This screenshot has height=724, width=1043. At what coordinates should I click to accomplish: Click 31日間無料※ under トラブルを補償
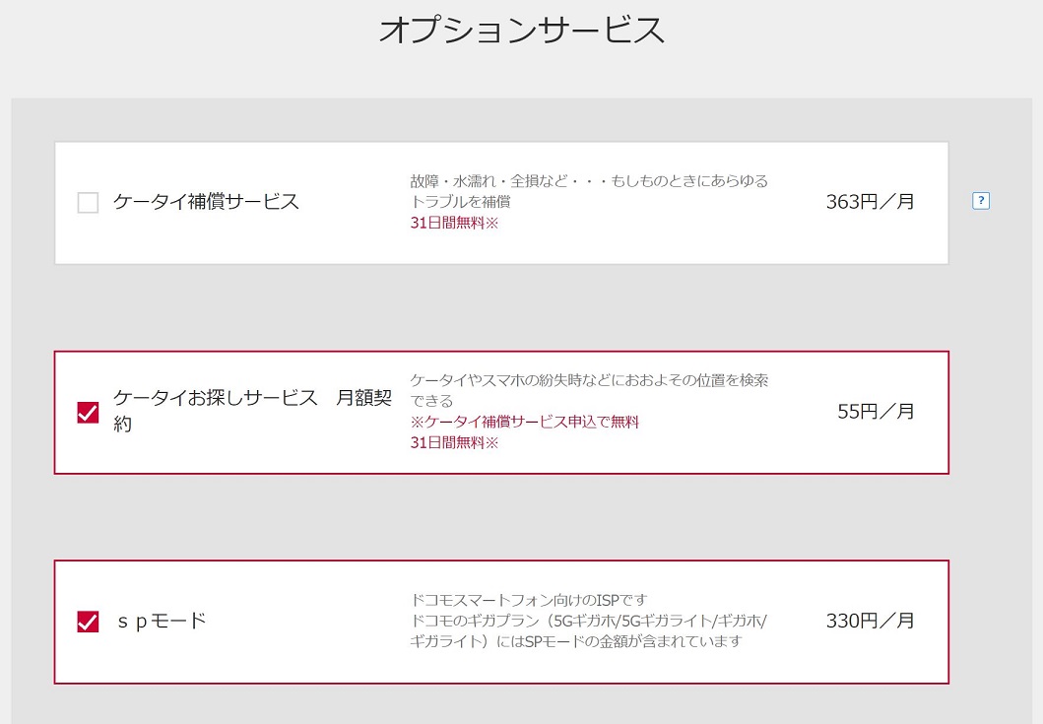click(x=454, y=223)
